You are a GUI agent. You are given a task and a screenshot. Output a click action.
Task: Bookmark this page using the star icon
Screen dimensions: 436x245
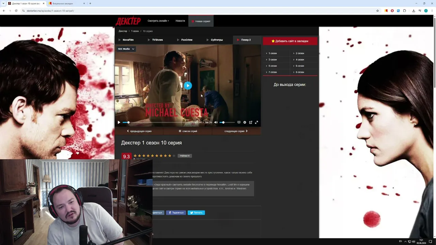coord(377,11)
